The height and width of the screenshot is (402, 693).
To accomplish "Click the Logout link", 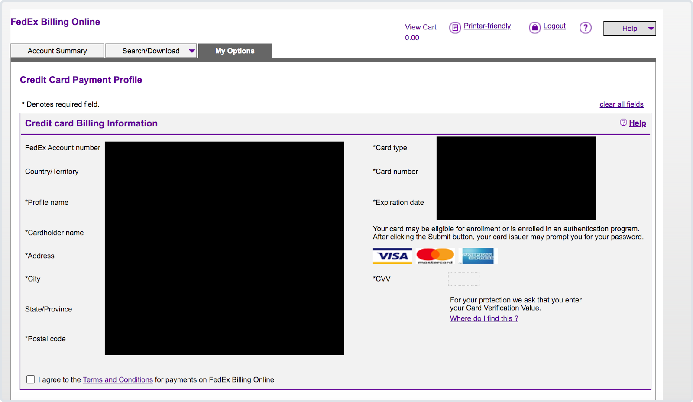I will [554, 26].
